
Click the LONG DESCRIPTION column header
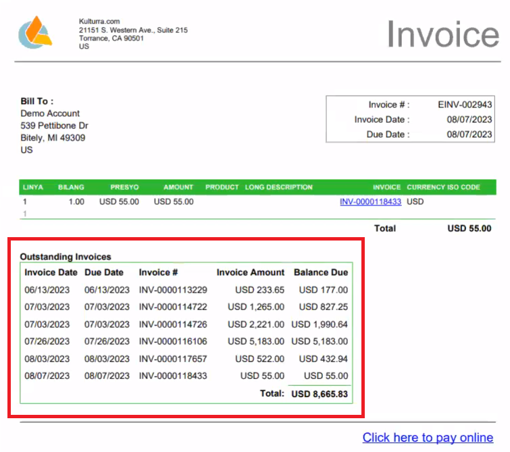(279, 187)
